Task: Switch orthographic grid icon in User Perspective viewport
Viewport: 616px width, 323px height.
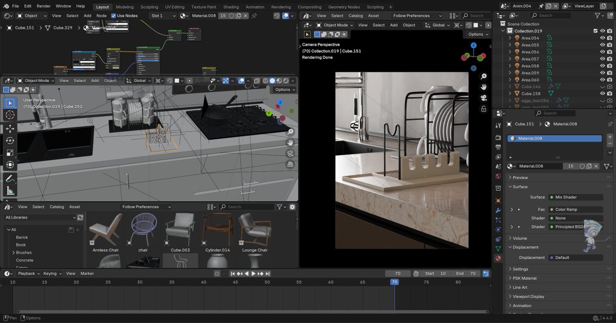Action: pos(290,164)
